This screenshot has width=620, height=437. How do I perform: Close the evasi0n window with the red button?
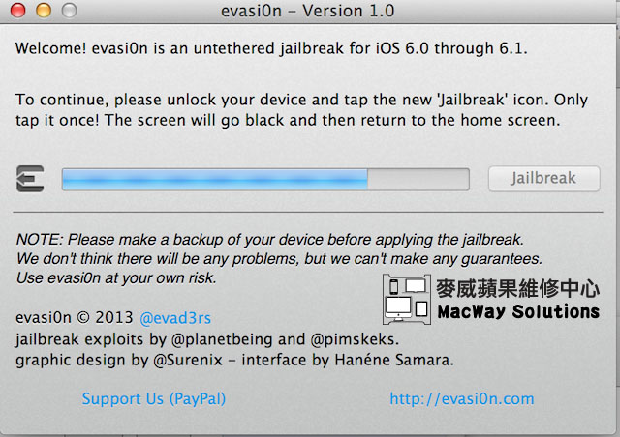pyautogui.click(x=17, y=11)
